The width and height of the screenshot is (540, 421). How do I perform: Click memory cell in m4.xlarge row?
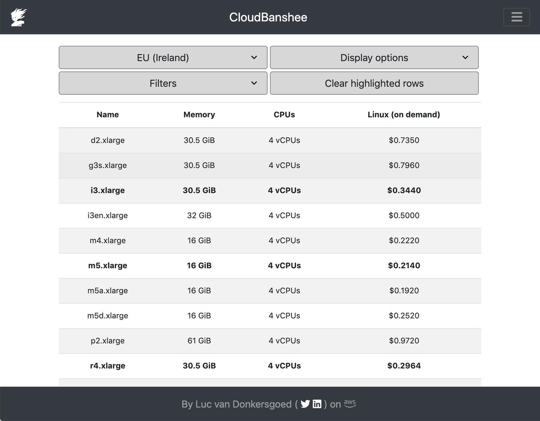[x=199, y=240]
